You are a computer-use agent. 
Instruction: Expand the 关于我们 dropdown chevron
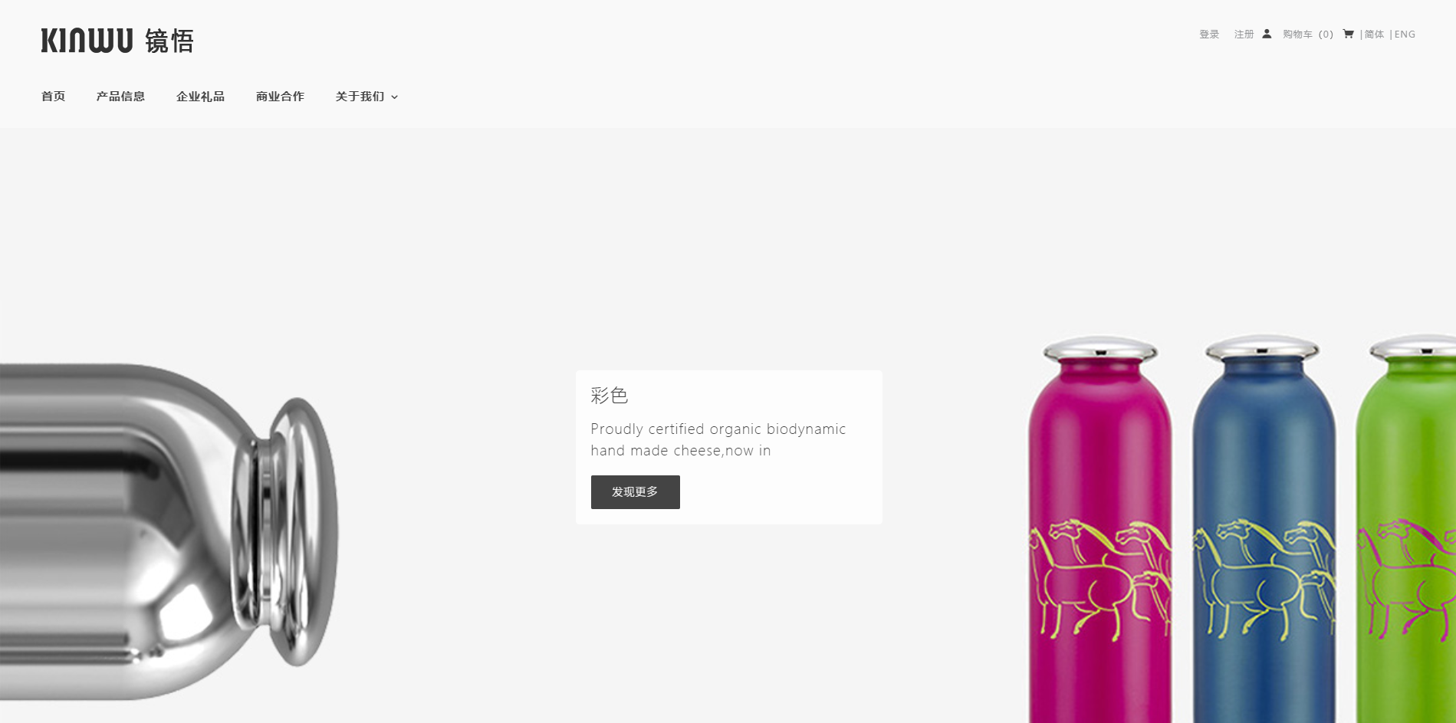[394, 97]
